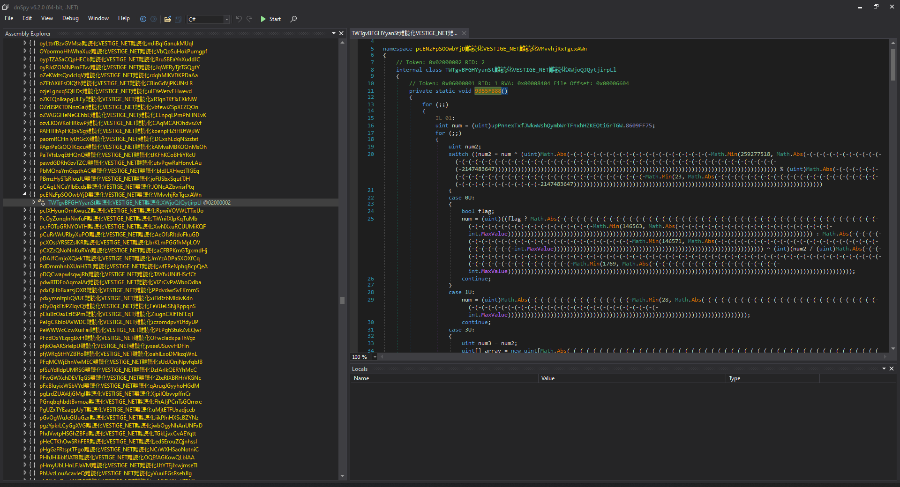Collapse the pcENzFpSOOwbYjD namespace node

[x=24, y=194]
